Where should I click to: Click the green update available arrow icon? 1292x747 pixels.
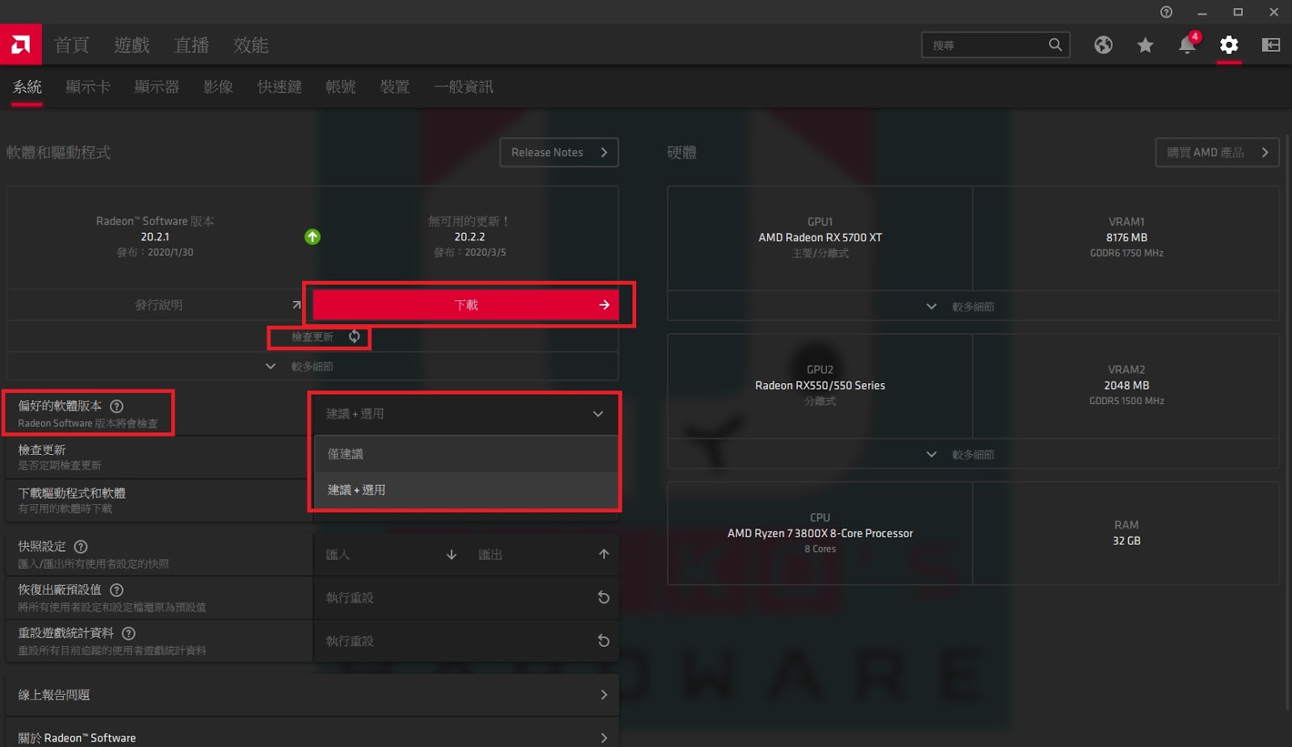(x=313, y=236)
